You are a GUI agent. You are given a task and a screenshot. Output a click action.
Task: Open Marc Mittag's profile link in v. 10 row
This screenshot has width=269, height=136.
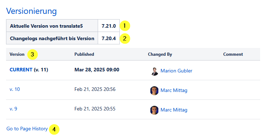[174, 90]
